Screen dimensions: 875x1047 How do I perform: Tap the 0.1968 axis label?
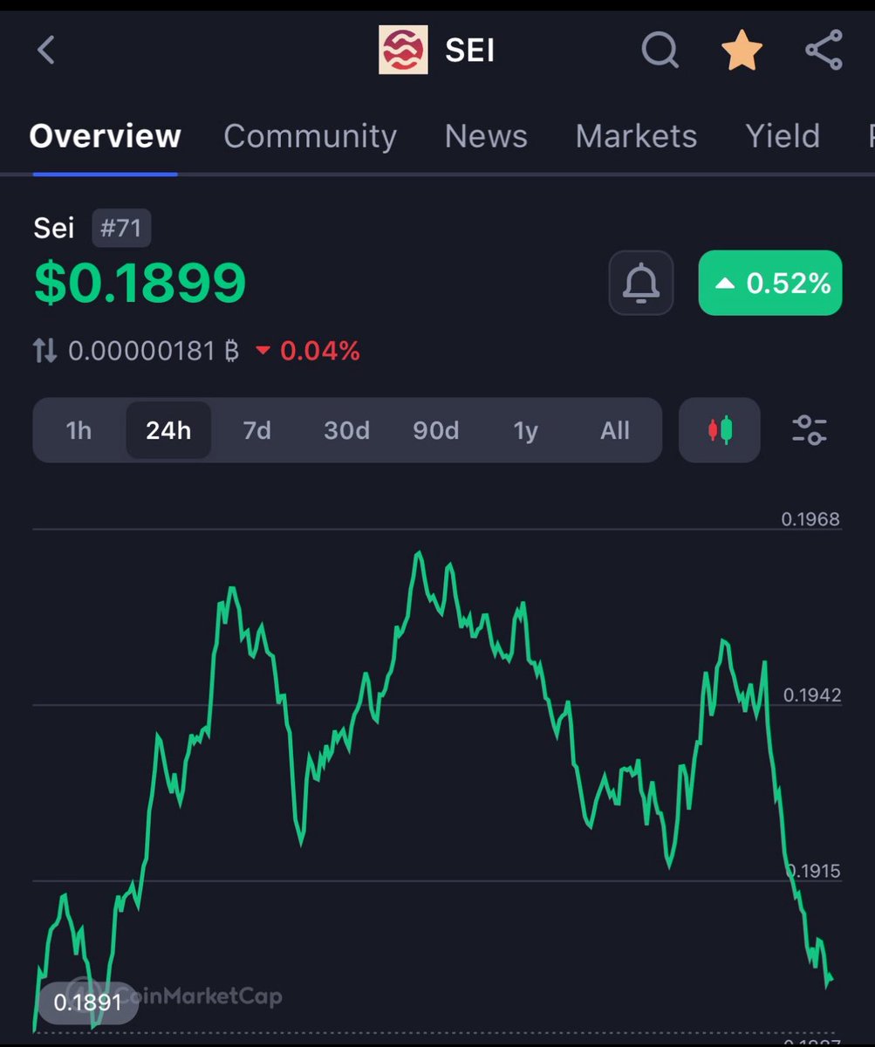click(x=810, y=519)
